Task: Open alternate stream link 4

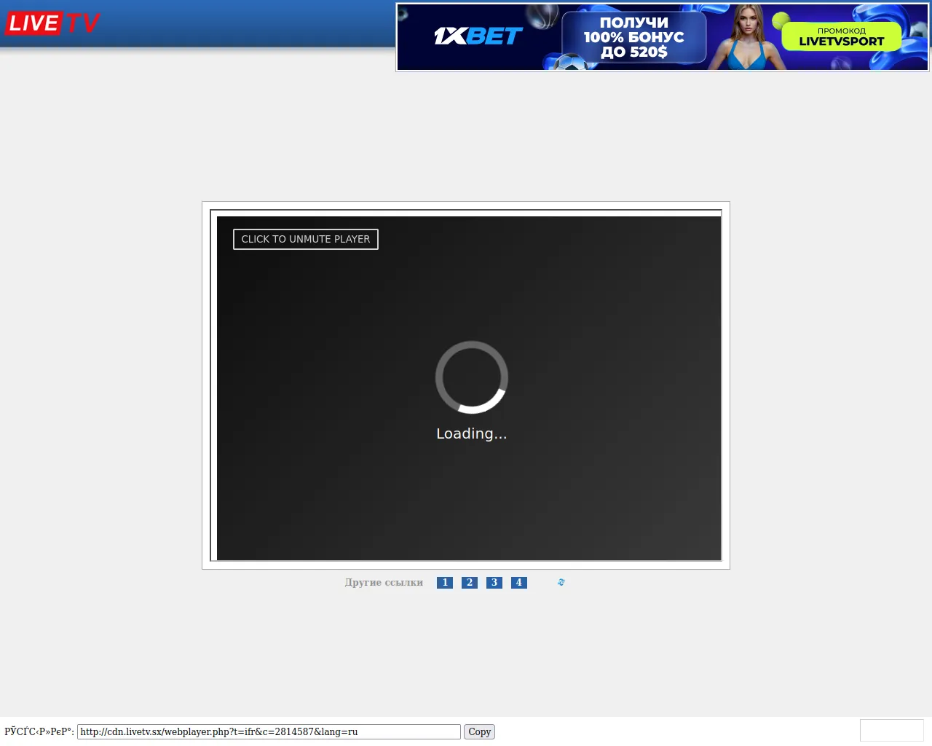Action: 519,583
